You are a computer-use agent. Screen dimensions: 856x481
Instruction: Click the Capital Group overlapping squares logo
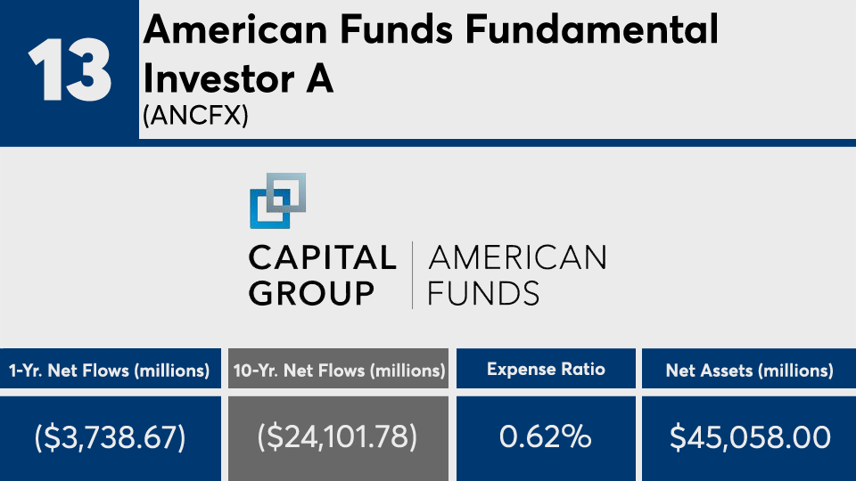click(x=277, y=200)
